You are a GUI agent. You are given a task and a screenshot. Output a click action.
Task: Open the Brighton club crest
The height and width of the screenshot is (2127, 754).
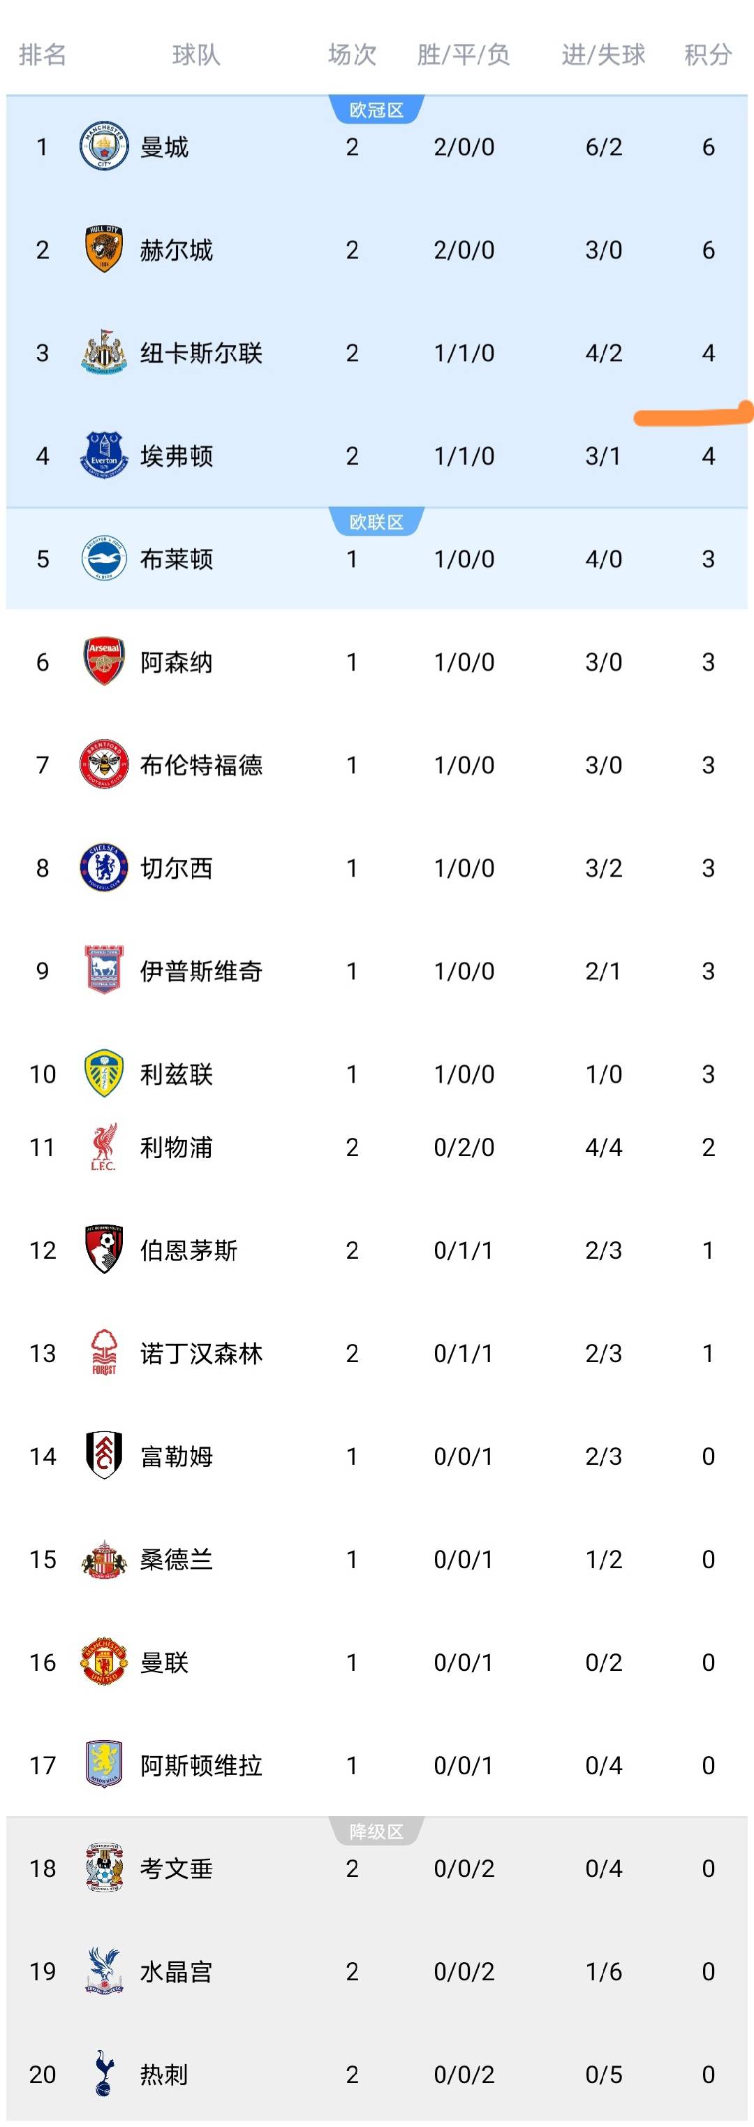(104, 558)
